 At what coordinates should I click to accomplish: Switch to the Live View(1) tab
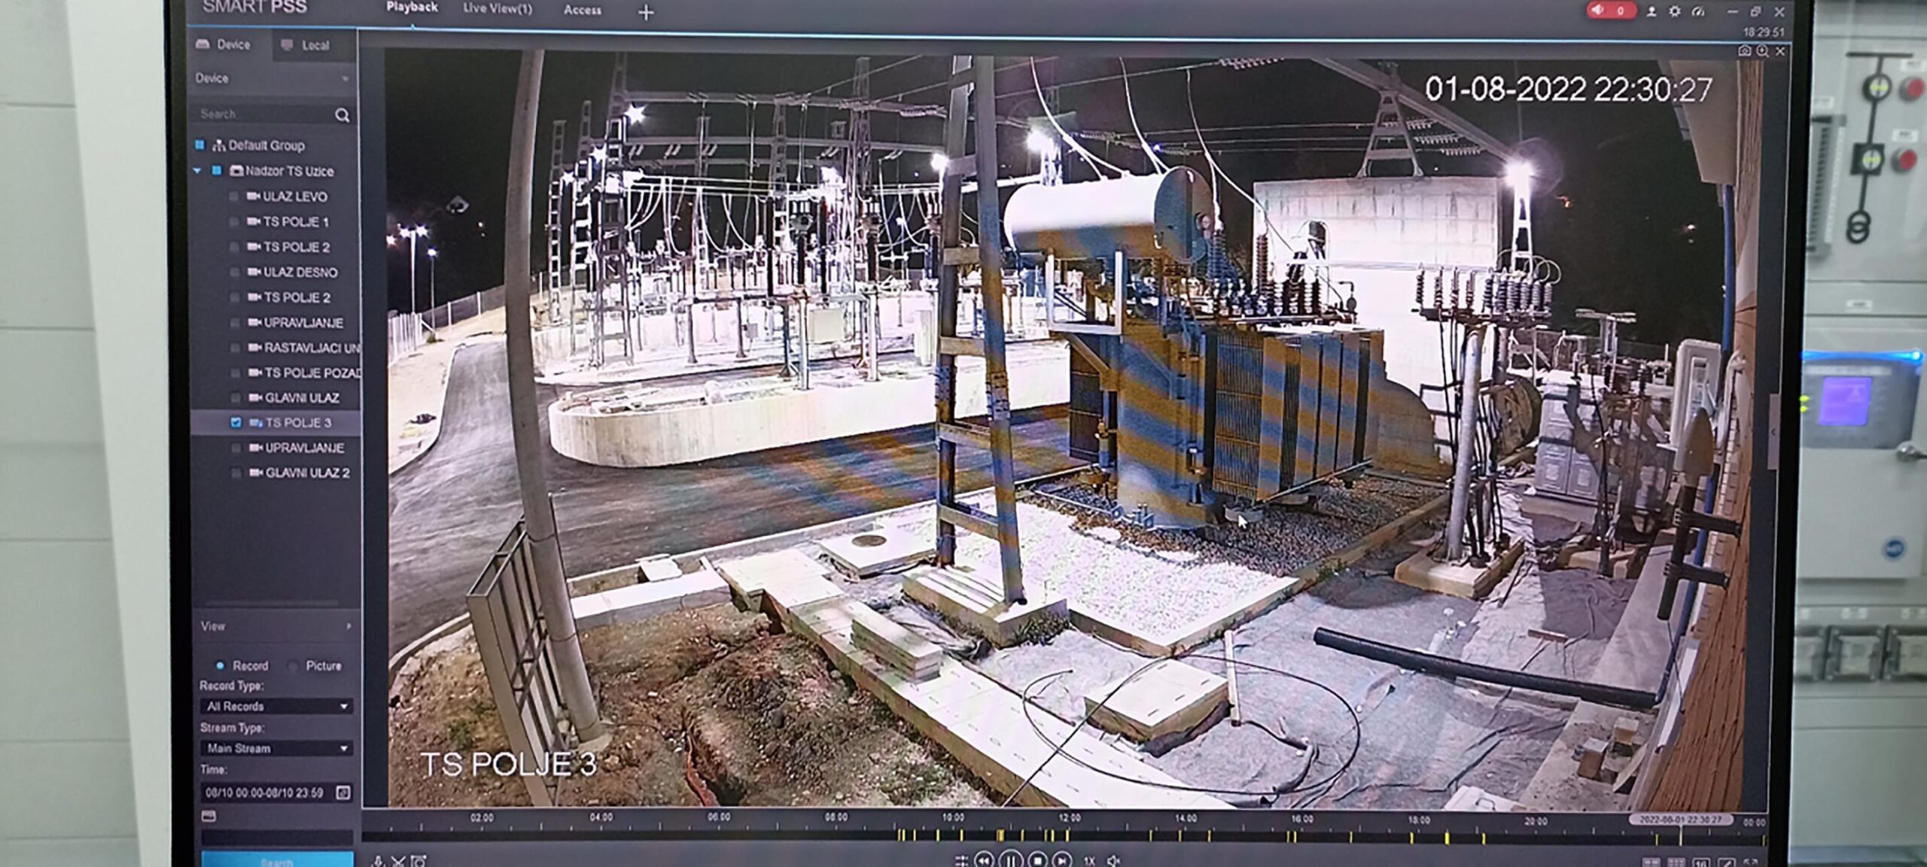pos(497,9)
